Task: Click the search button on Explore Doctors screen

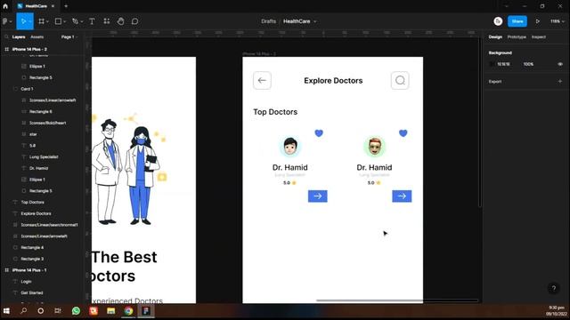Action: tap(400, 81)
